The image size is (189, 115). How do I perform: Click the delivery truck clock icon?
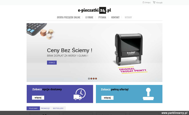click(x=79, y=94)
